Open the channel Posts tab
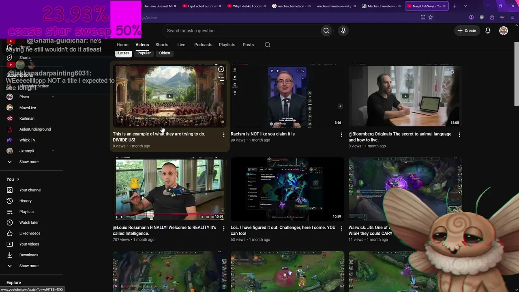Viewport: 519px width, 292px height. [248, 45]
